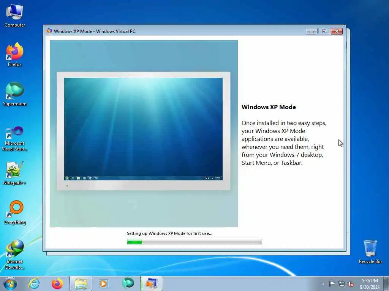This screenshot has width=389, height=291.
Task: Open the Action Center flag icon
Action: 332,284
